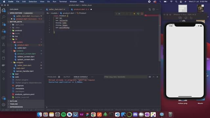Click the Product class breadcrumb
Screen dimensions: 210x118
point(82,13)
